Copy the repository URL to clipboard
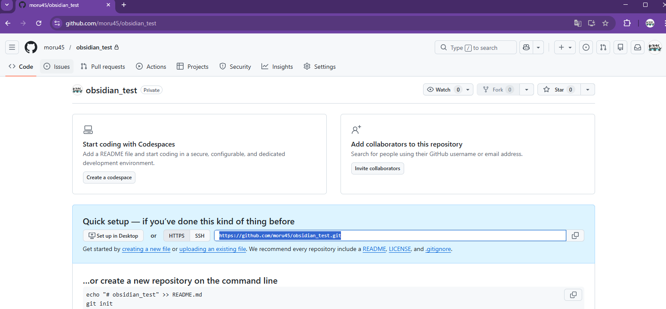The height and width of the screenshot is (309, 666). pyautogui.click(x=575, y=236)
